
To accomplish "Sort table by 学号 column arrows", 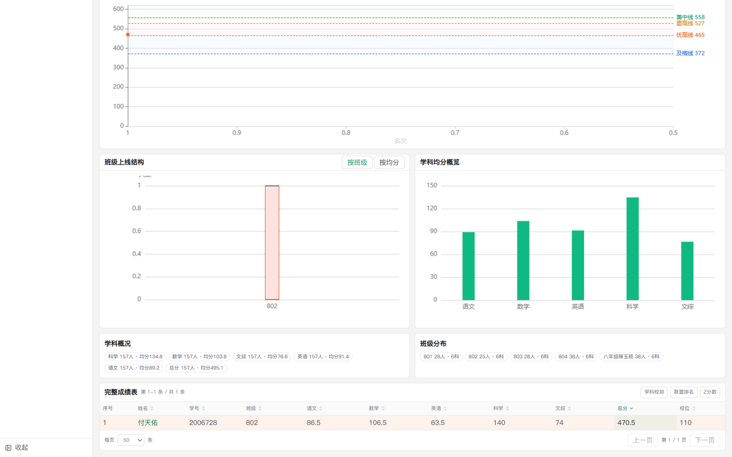I will tap(203, 408).
